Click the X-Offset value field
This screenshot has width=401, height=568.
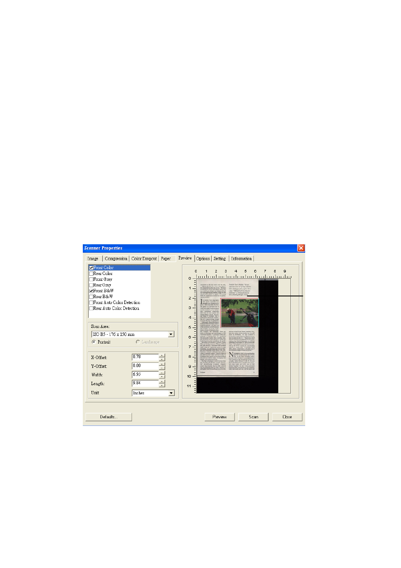coord(145,357)
